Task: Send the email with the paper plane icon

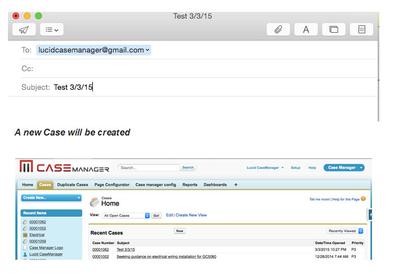Action: tap(24, 30)
